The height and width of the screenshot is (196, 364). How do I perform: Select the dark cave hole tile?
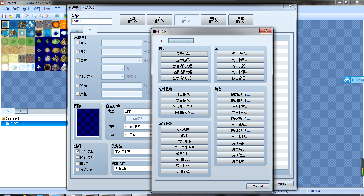pos(47,67)
